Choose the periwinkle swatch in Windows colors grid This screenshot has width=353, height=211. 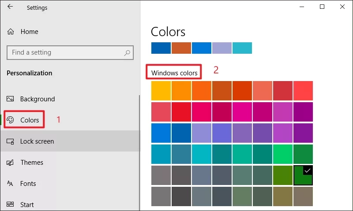click(202, 133)
